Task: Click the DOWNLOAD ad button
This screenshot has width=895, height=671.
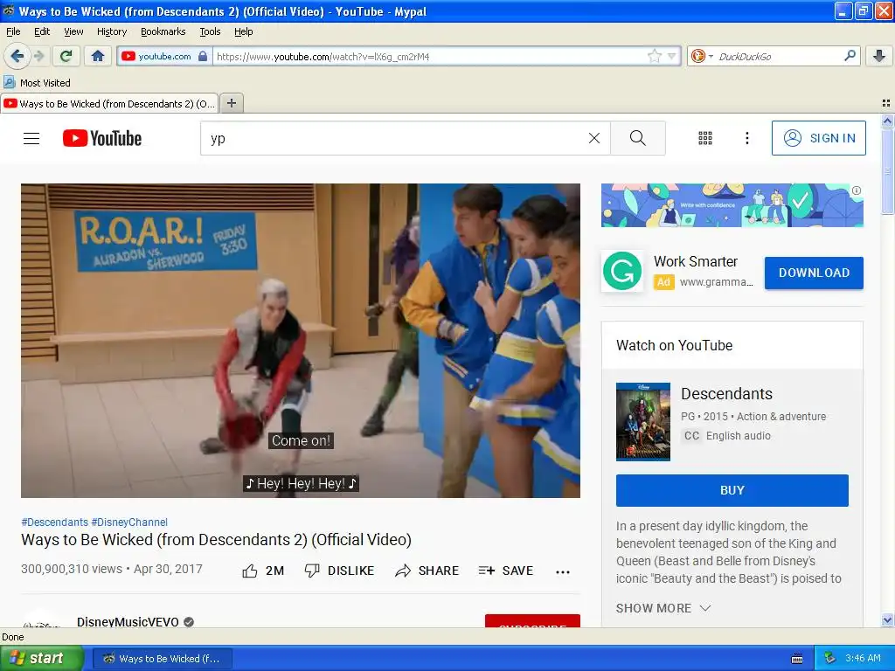Action: pos(814,273)
